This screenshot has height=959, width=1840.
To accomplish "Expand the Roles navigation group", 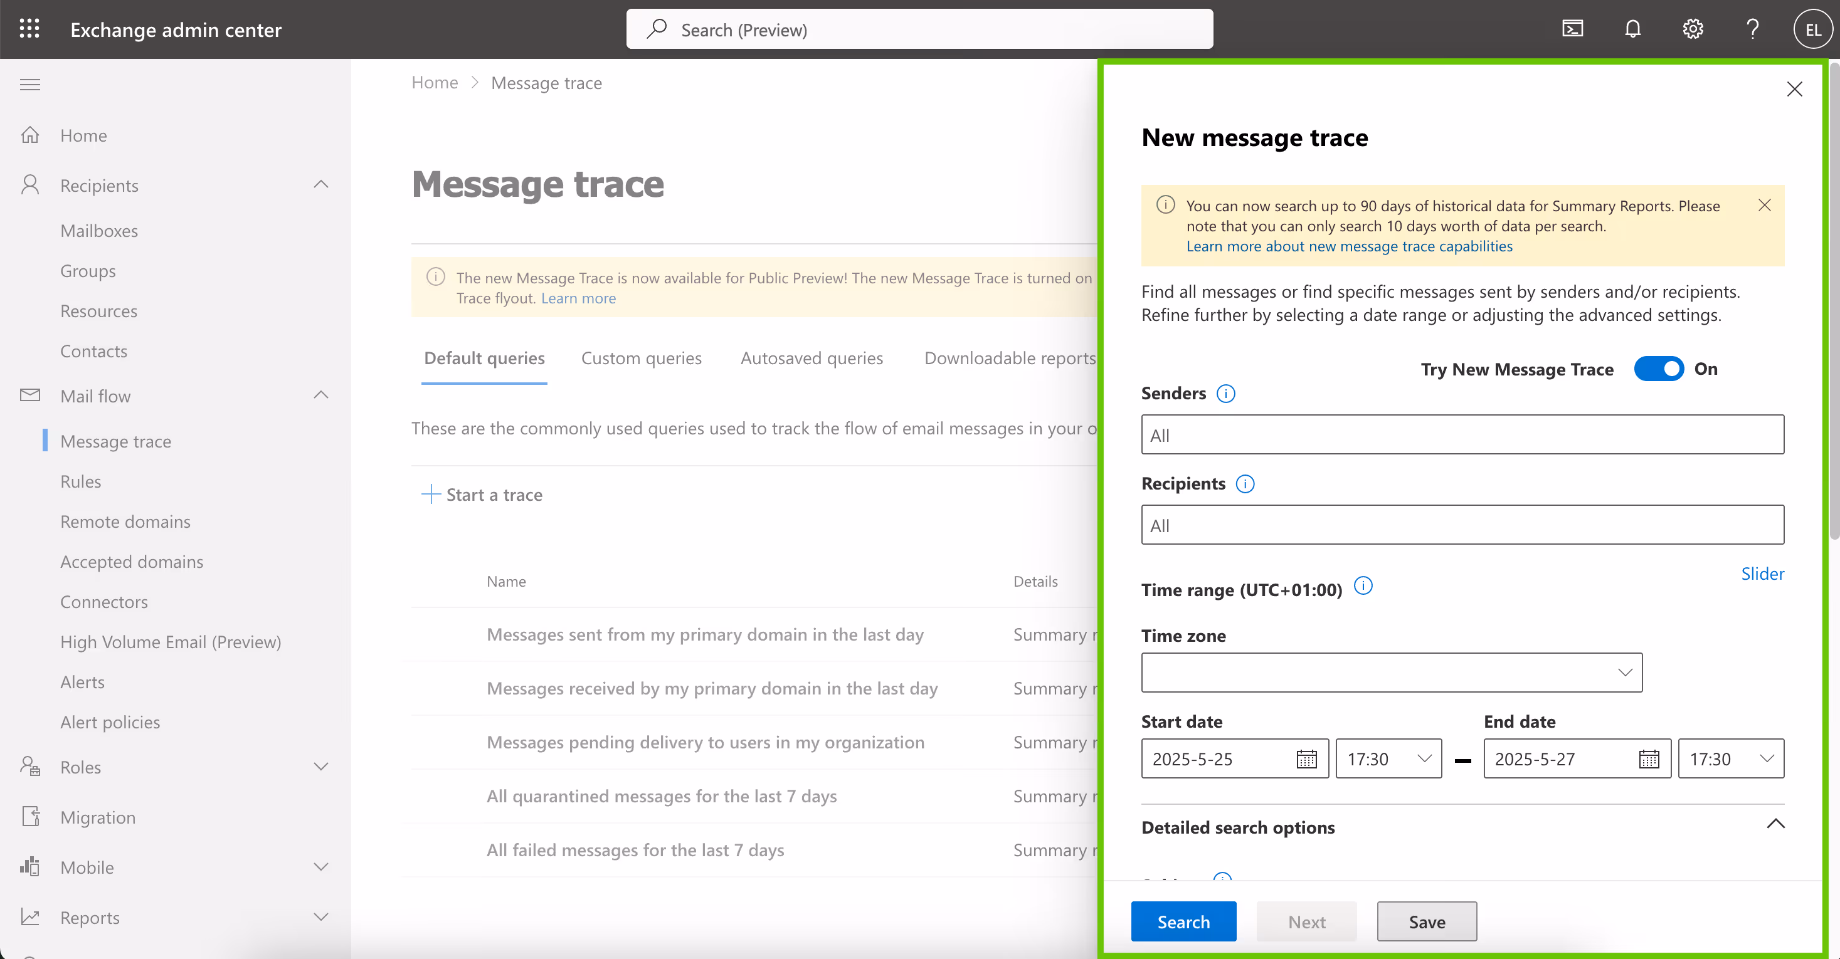I will pos(320,767).
